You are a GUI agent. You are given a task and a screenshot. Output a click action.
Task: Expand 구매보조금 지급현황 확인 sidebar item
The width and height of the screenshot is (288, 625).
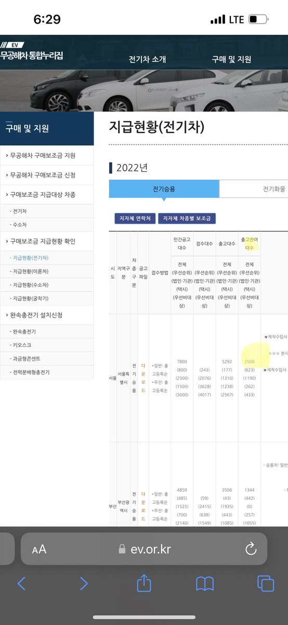pos(47,241)
